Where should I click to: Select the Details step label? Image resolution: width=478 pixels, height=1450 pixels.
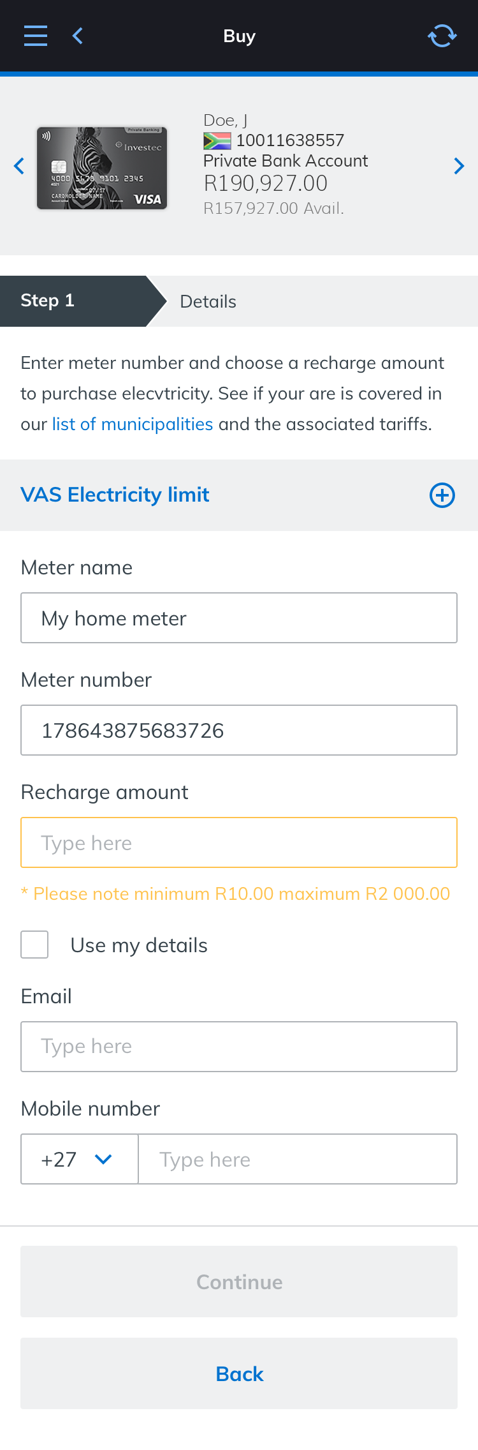[x=208, y=301]
